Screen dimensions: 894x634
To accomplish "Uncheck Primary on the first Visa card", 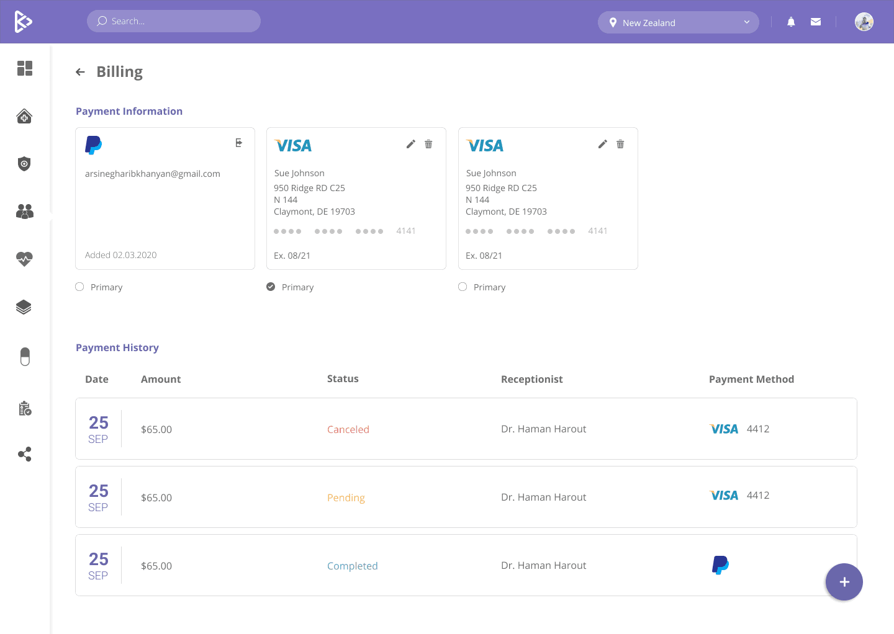I will click(x=271, y=287).
